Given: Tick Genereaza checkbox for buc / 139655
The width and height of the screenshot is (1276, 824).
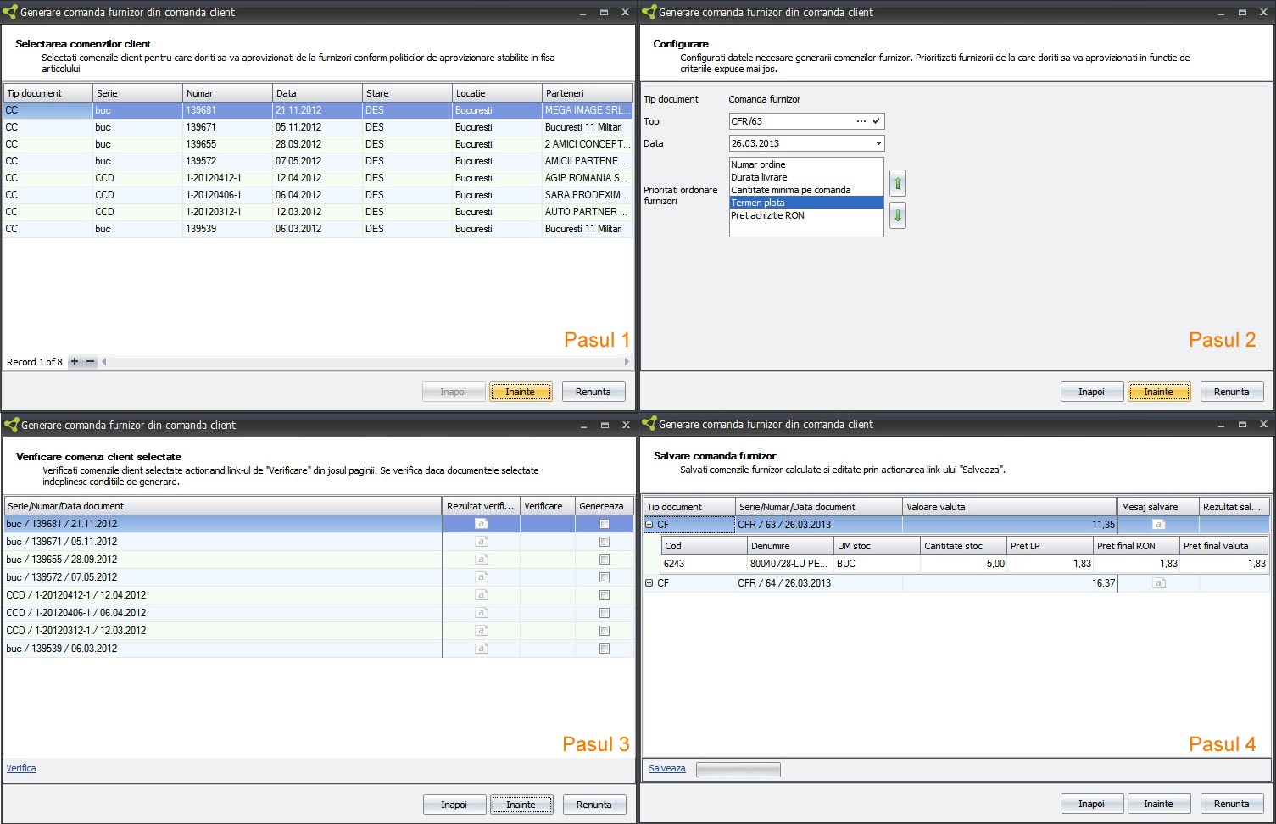Looking at the screenshot, I should coord(605,560).
